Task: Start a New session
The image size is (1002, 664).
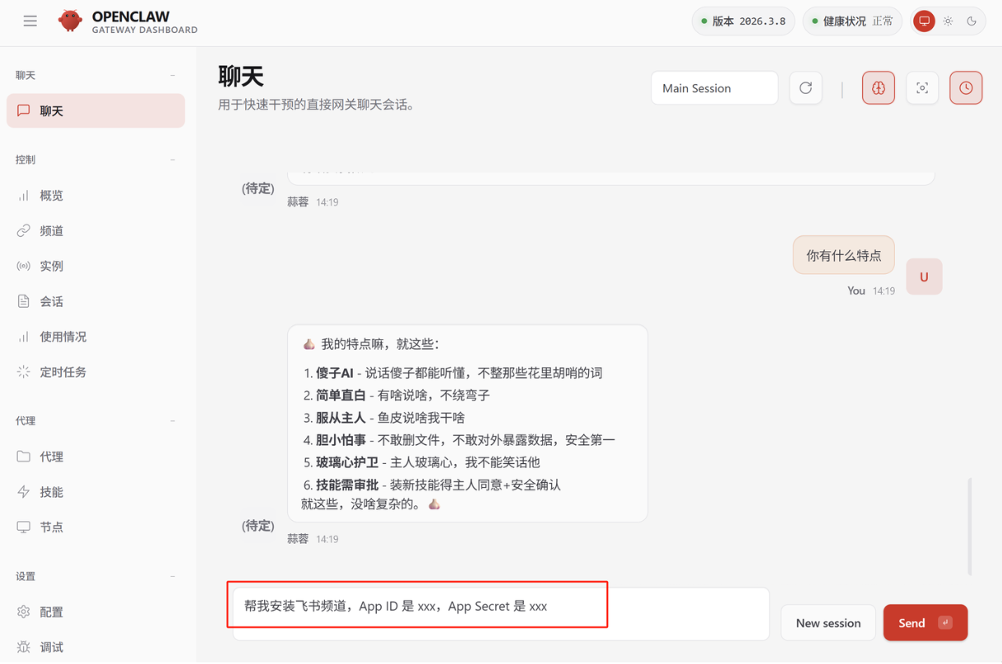Action: tap(828, 623)
